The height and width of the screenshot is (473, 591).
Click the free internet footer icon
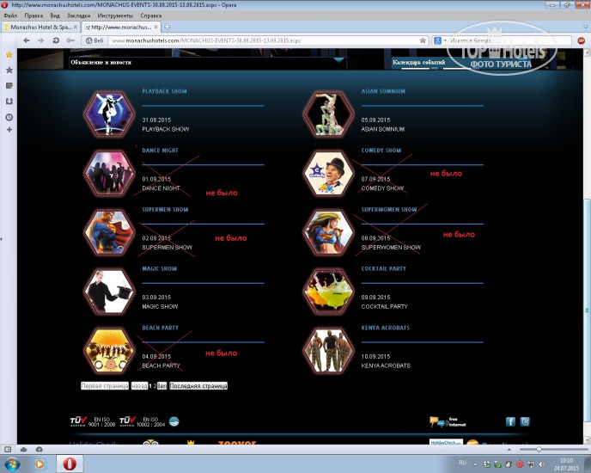[x=448, y=422]
